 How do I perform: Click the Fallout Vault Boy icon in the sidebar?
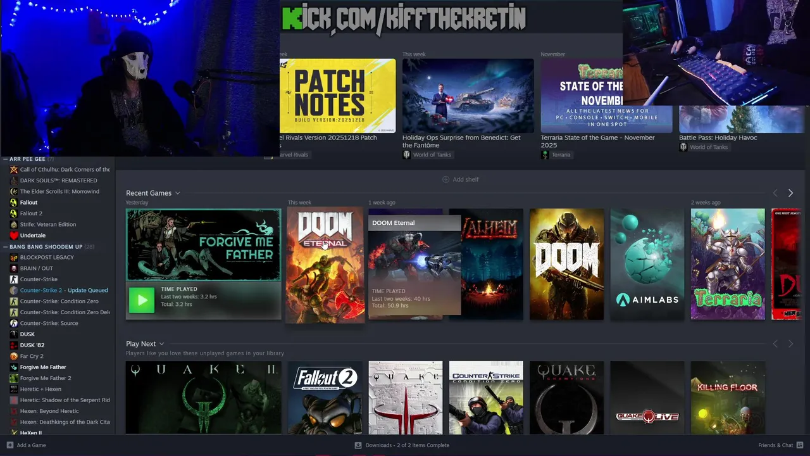[x=14, y=203]
